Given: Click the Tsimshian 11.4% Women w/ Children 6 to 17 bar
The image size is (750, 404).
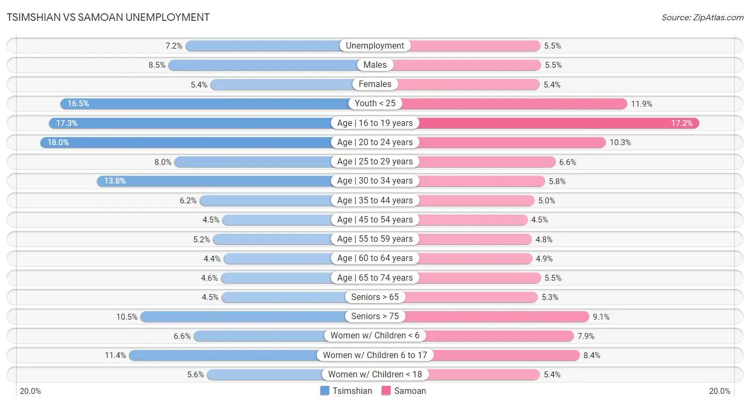Looking at the screenshot, I should (x=252, y=355).
